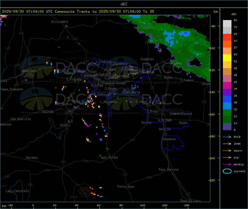
Task: Click the Carmensa map label
Action: pyautogui.click(x=169, y=139)
